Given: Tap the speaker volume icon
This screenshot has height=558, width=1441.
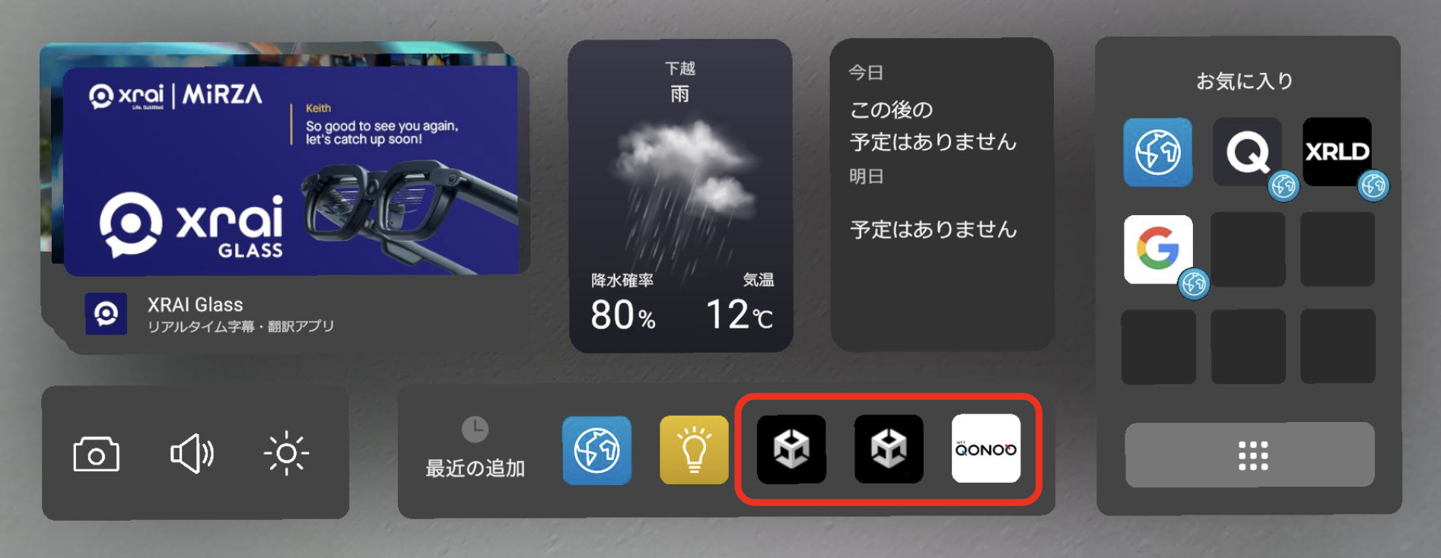Looking at the screenshot, I should [192, 454].
